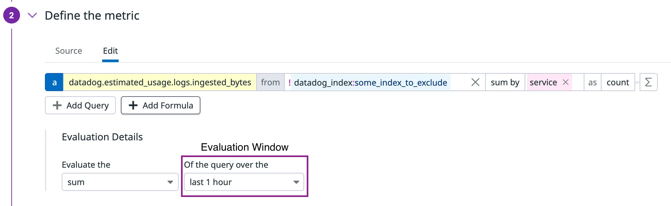
Task: Click the query 'a' label badge
Action: tap(54, 82)
